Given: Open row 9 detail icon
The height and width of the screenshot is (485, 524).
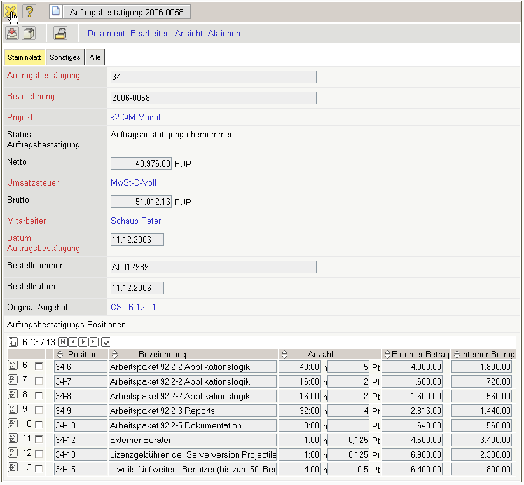Looking at the screenshot, I should (13, 410).
